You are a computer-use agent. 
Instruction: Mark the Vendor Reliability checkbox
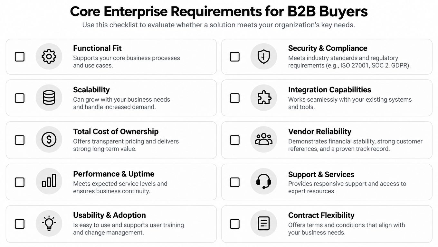(x=234, y=140)
